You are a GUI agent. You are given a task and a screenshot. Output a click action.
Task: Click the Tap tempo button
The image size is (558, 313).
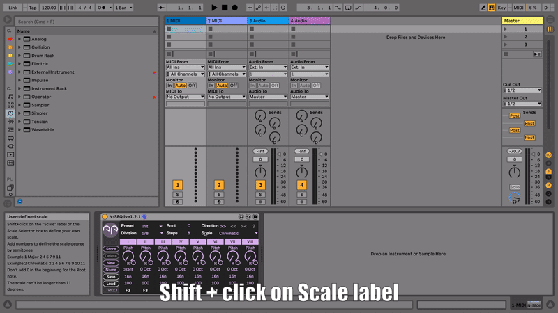tap(31, 7)
